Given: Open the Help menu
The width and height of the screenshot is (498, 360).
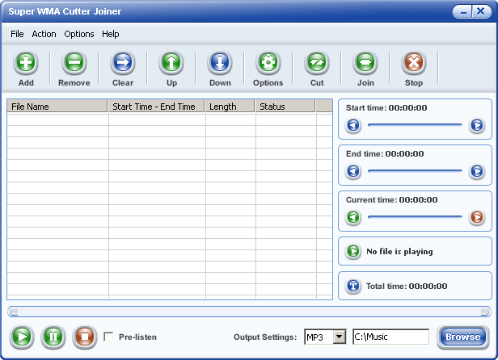Looking at the screenshot, I should 111,34.
